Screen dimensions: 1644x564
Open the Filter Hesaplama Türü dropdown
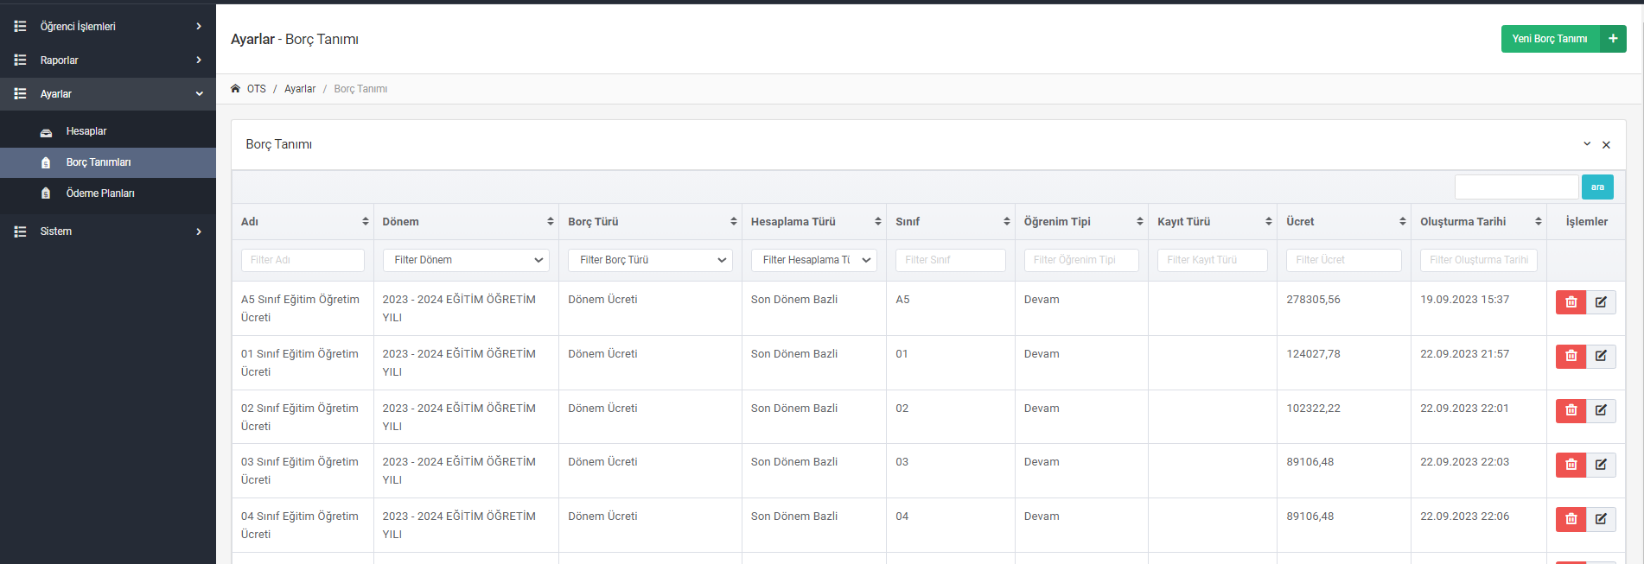point(814,260)
